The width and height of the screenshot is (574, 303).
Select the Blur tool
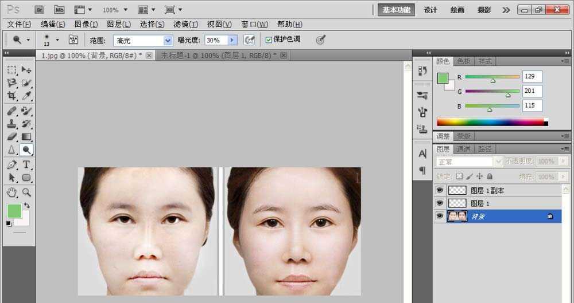[x=11, y=150]
